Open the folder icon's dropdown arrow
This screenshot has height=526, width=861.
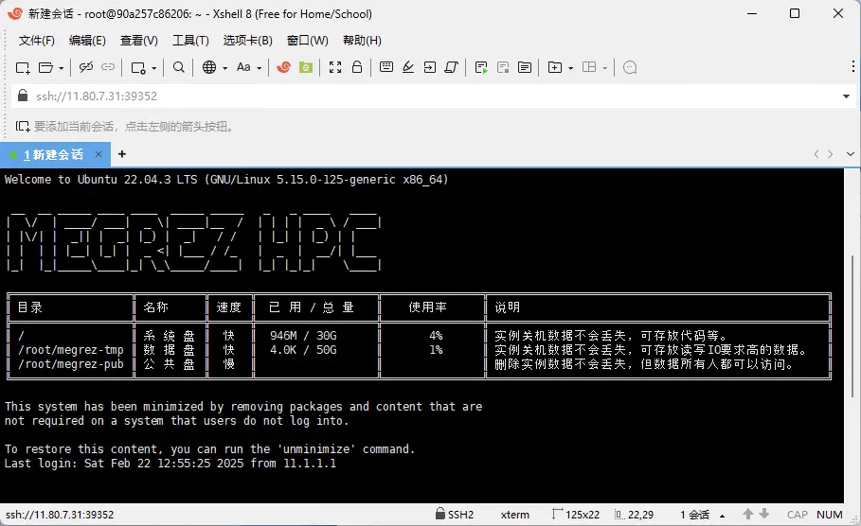62,68
